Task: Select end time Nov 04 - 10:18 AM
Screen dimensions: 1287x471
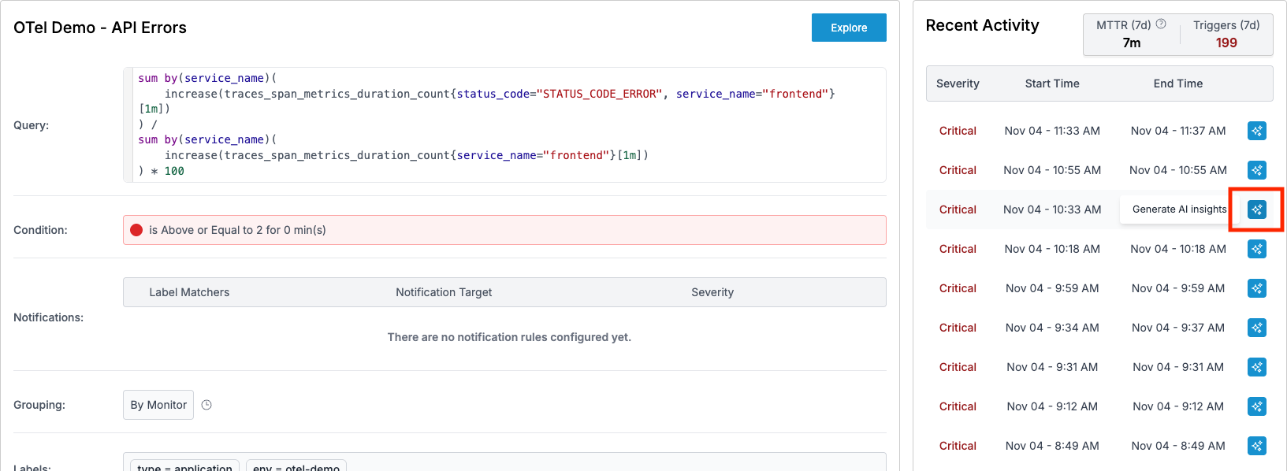Action: pos(1178,249)
